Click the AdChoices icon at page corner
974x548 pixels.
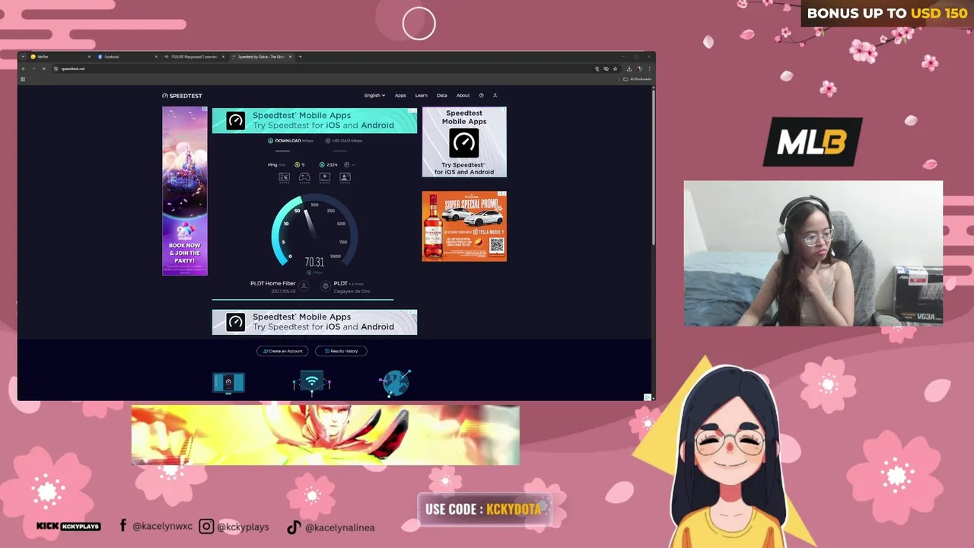[x=648, y=397]
